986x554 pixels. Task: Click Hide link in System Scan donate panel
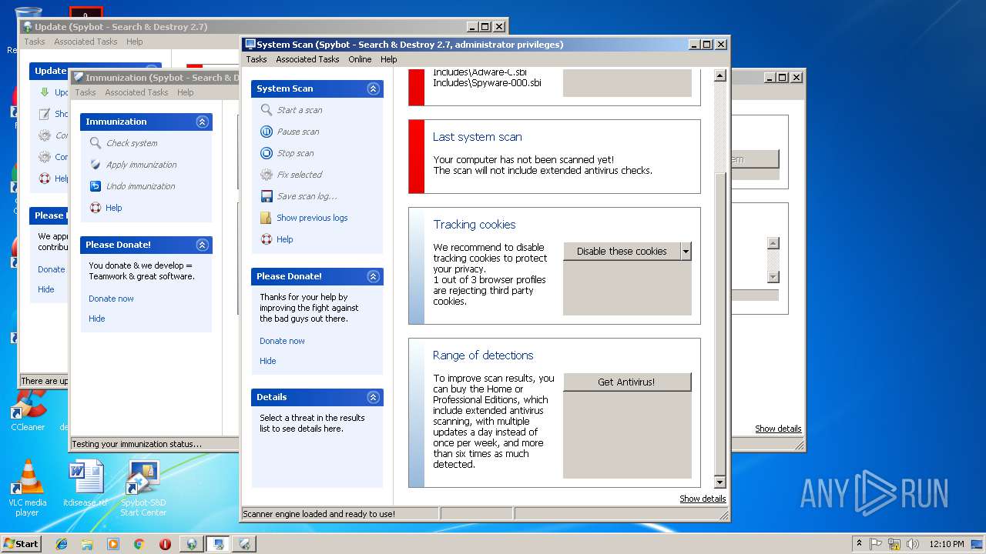pyautogui.click(x=267, y=361)
